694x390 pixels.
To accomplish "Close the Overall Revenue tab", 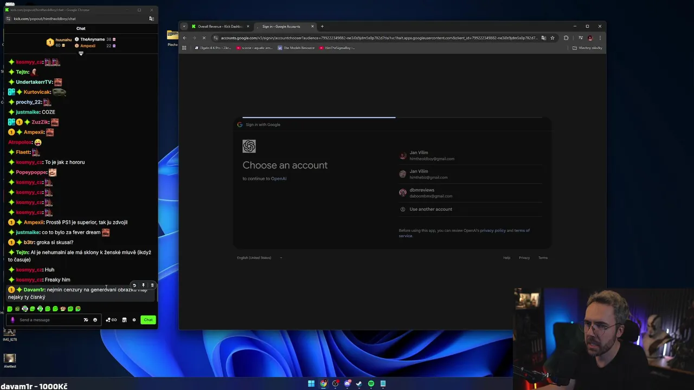I will tap(248, 27).
